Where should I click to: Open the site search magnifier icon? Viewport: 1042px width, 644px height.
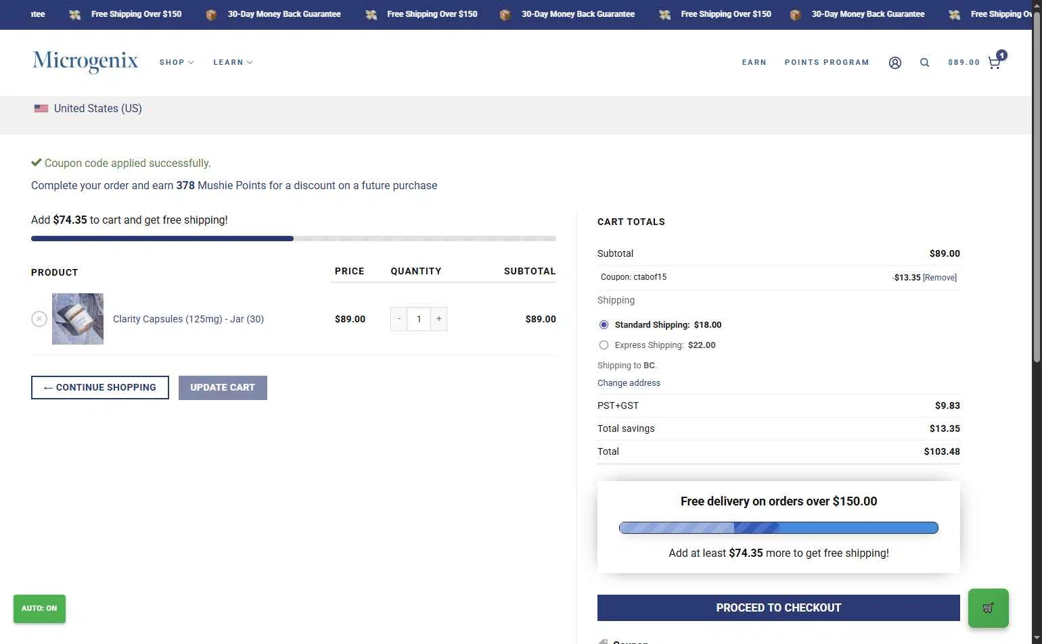[924, 63]
